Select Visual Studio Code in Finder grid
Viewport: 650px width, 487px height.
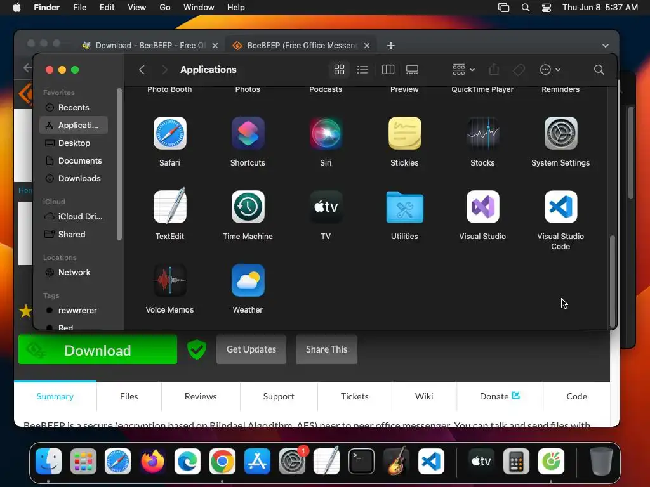pos(560,207)
